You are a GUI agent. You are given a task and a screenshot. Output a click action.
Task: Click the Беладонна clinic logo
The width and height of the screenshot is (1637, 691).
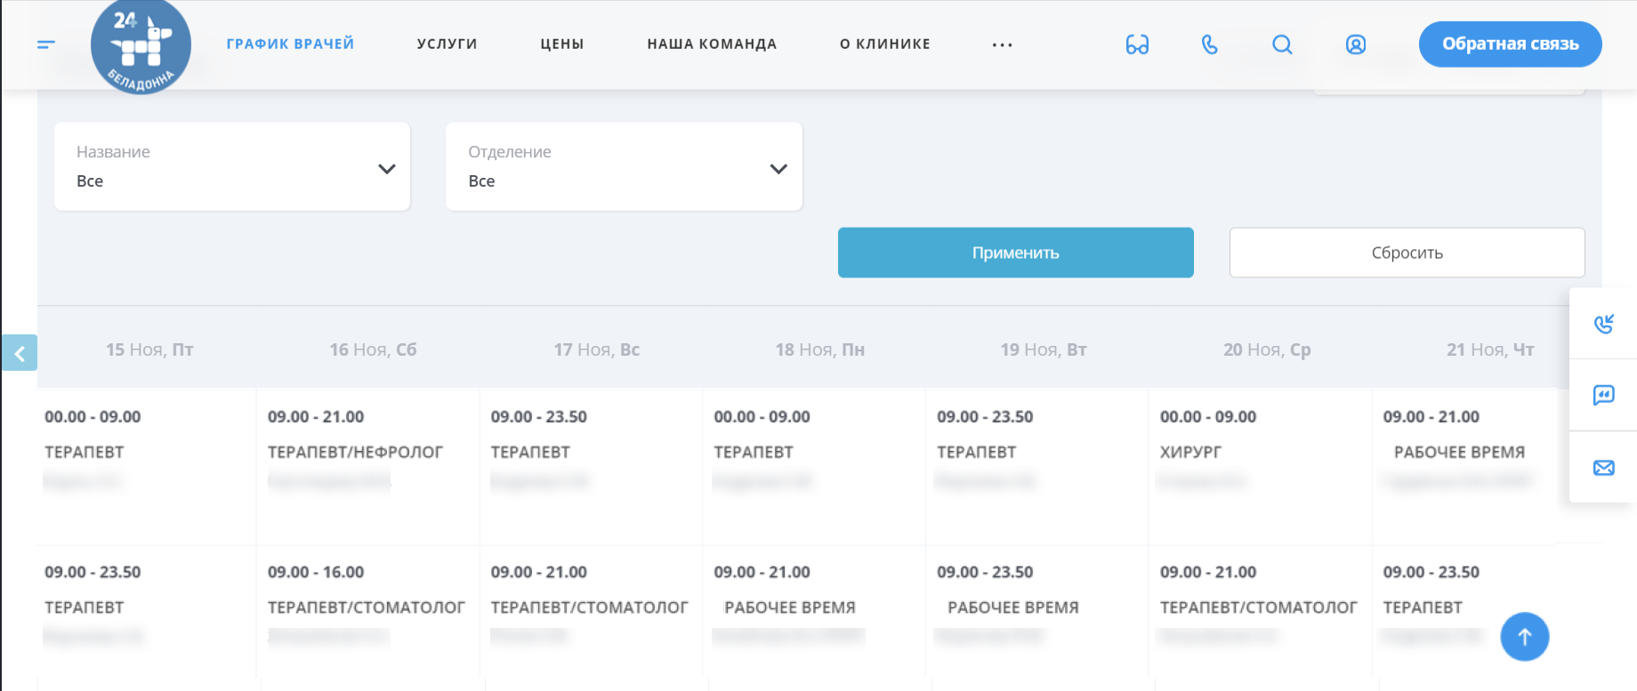[x=141, y=46]
